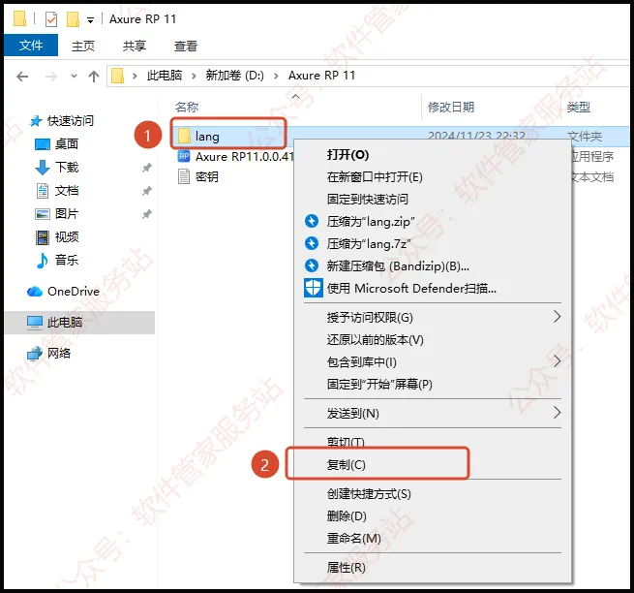Switch to the 主页 ribbon tab
This screenshot has width=634, height=593.
click(83, 46)
